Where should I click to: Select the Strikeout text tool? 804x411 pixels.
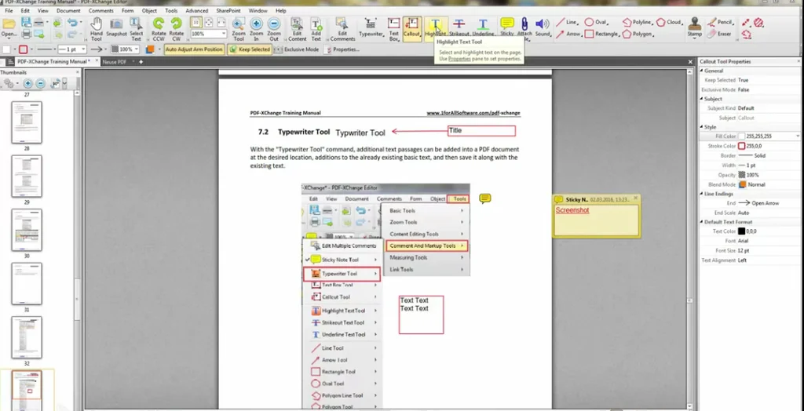coord(459,27)
